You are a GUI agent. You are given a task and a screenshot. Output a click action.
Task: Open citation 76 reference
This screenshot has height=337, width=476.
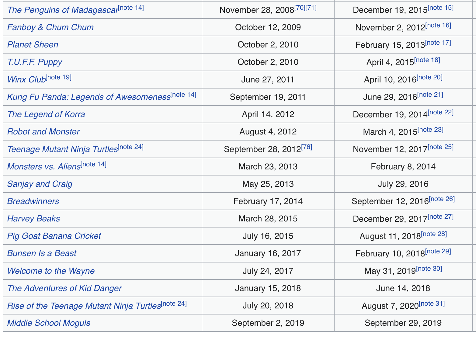tap(307, 147)
